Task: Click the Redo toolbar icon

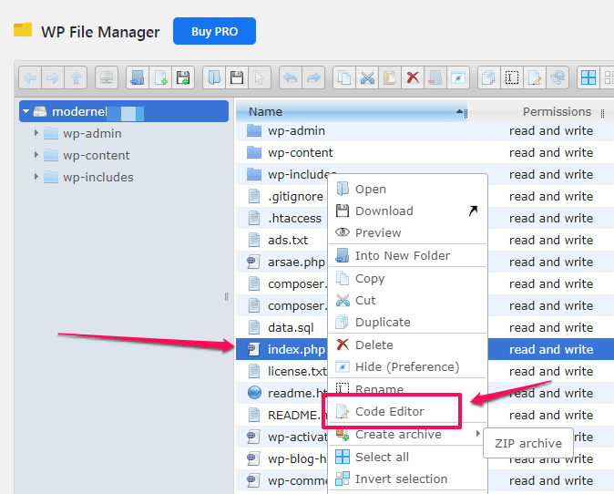Action: tap(312, 77)
